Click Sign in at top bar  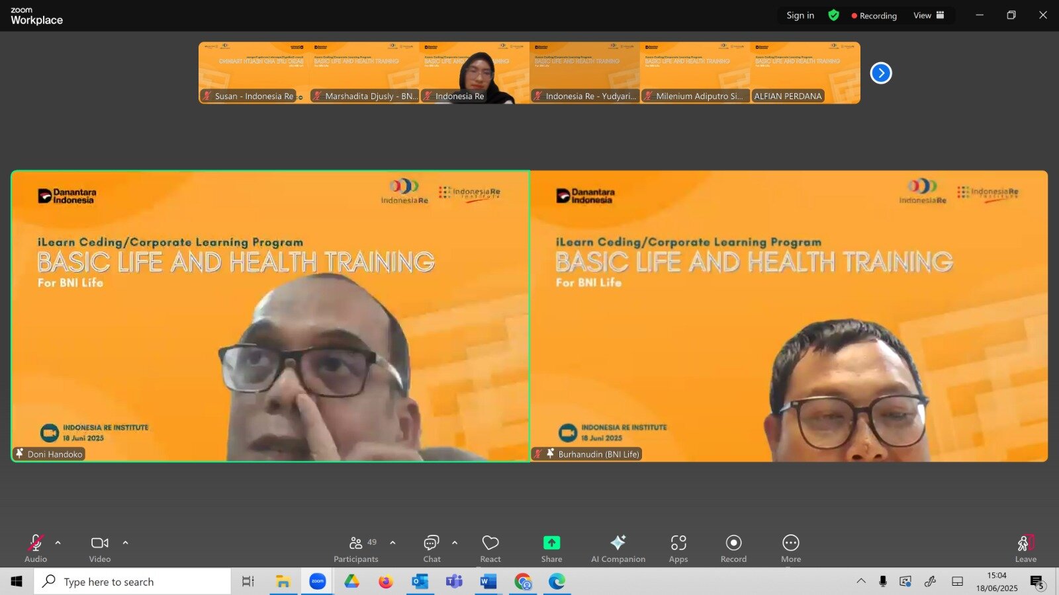[800, 15]
